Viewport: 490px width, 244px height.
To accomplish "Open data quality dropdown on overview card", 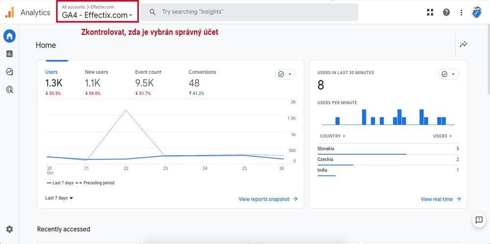I will click(285, 74).
